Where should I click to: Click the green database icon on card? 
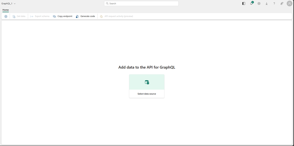tap(147, 82)
